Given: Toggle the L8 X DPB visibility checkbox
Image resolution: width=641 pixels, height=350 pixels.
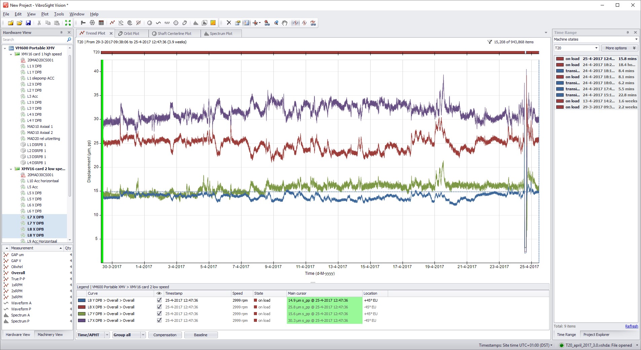Looking at the screenshot, I should point(159,307).
